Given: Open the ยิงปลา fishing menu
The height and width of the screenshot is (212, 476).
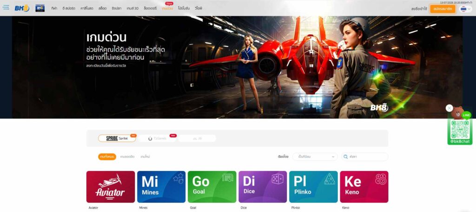Looking at the screenshot, I should [x=117, y=8].
